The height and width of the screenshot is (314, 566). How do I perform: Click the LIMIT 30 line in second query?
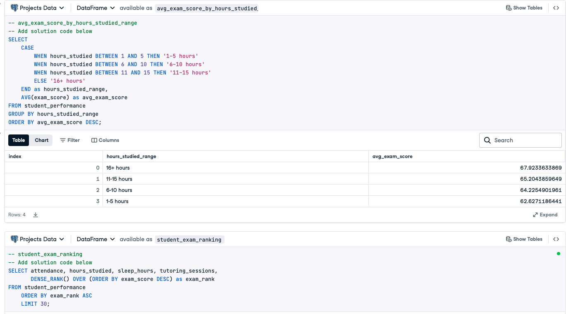[35, 304]
